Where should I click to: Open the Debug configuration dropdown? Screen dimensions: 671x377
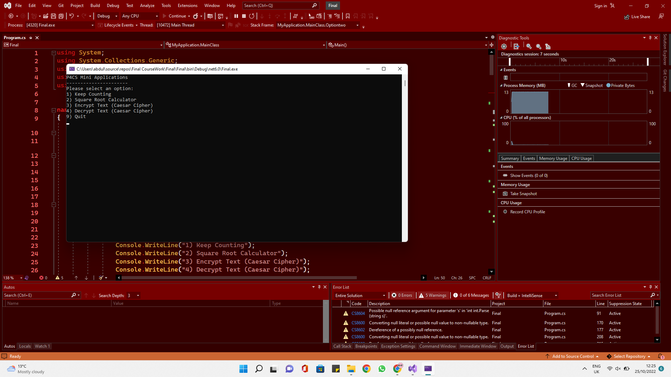tap(107, 16)
